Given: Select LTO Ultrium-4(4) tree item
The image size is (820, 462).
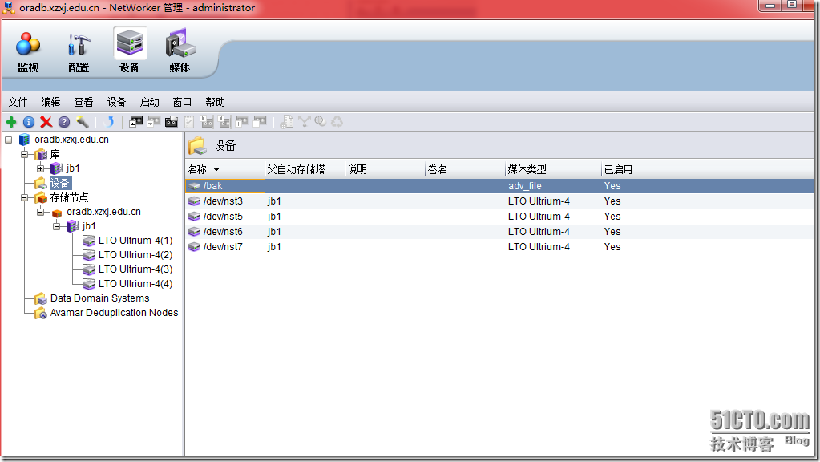Looking at the screenshot, I should pos(135,284).
